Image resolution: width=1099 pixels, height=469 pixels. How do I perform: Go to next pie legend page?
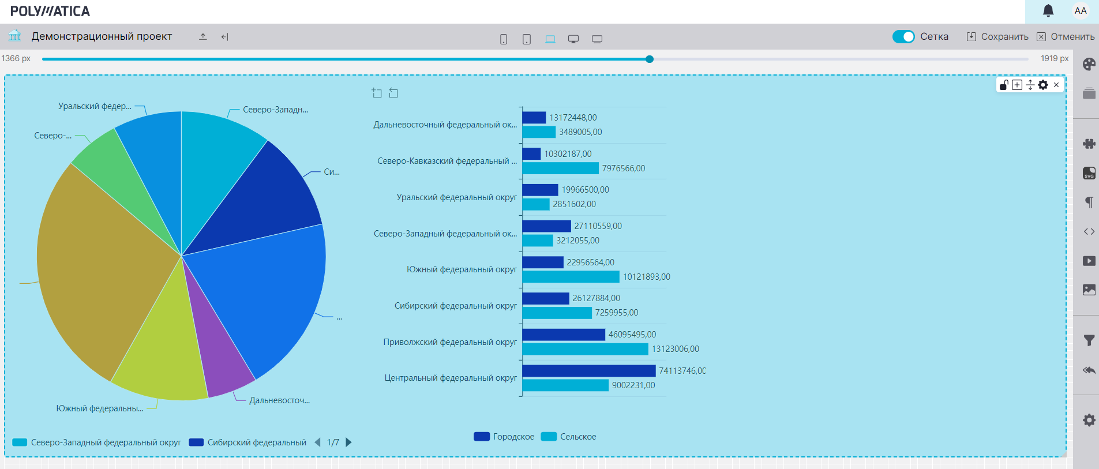click(348, 442)
